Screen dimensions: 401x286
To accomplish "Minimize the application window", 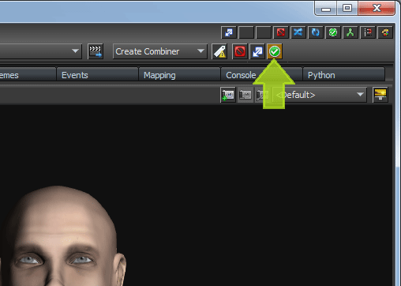I will point(326,9).
